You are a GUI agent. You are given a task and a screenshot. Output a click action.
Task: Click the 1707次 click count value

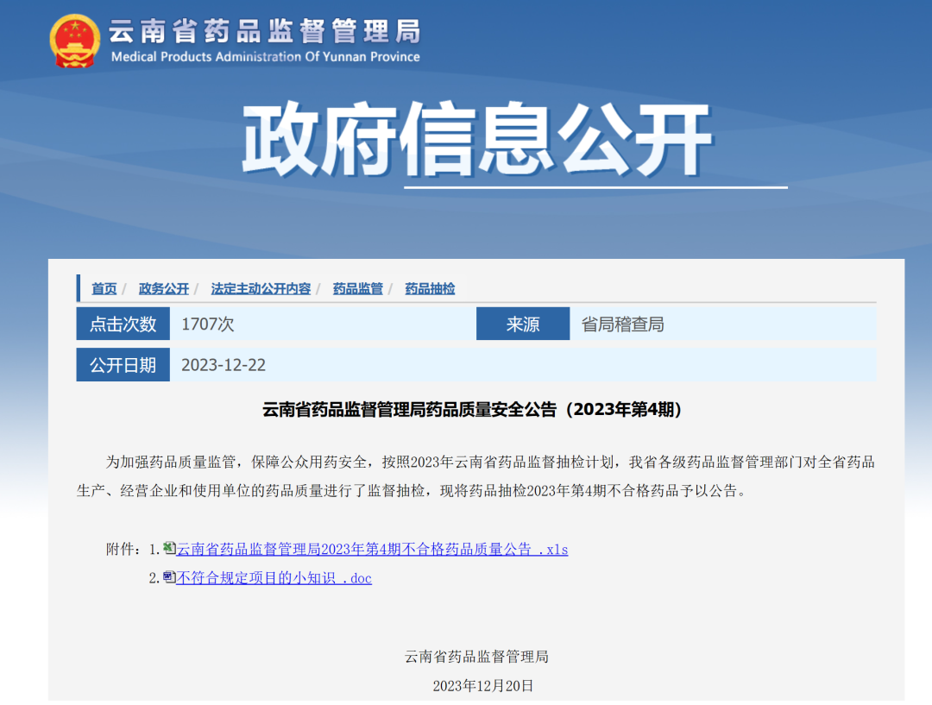(207, 324)
